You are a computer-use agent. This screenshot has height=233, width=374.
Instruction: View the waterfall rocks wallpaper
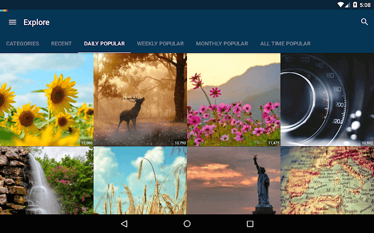click(47, 180)
